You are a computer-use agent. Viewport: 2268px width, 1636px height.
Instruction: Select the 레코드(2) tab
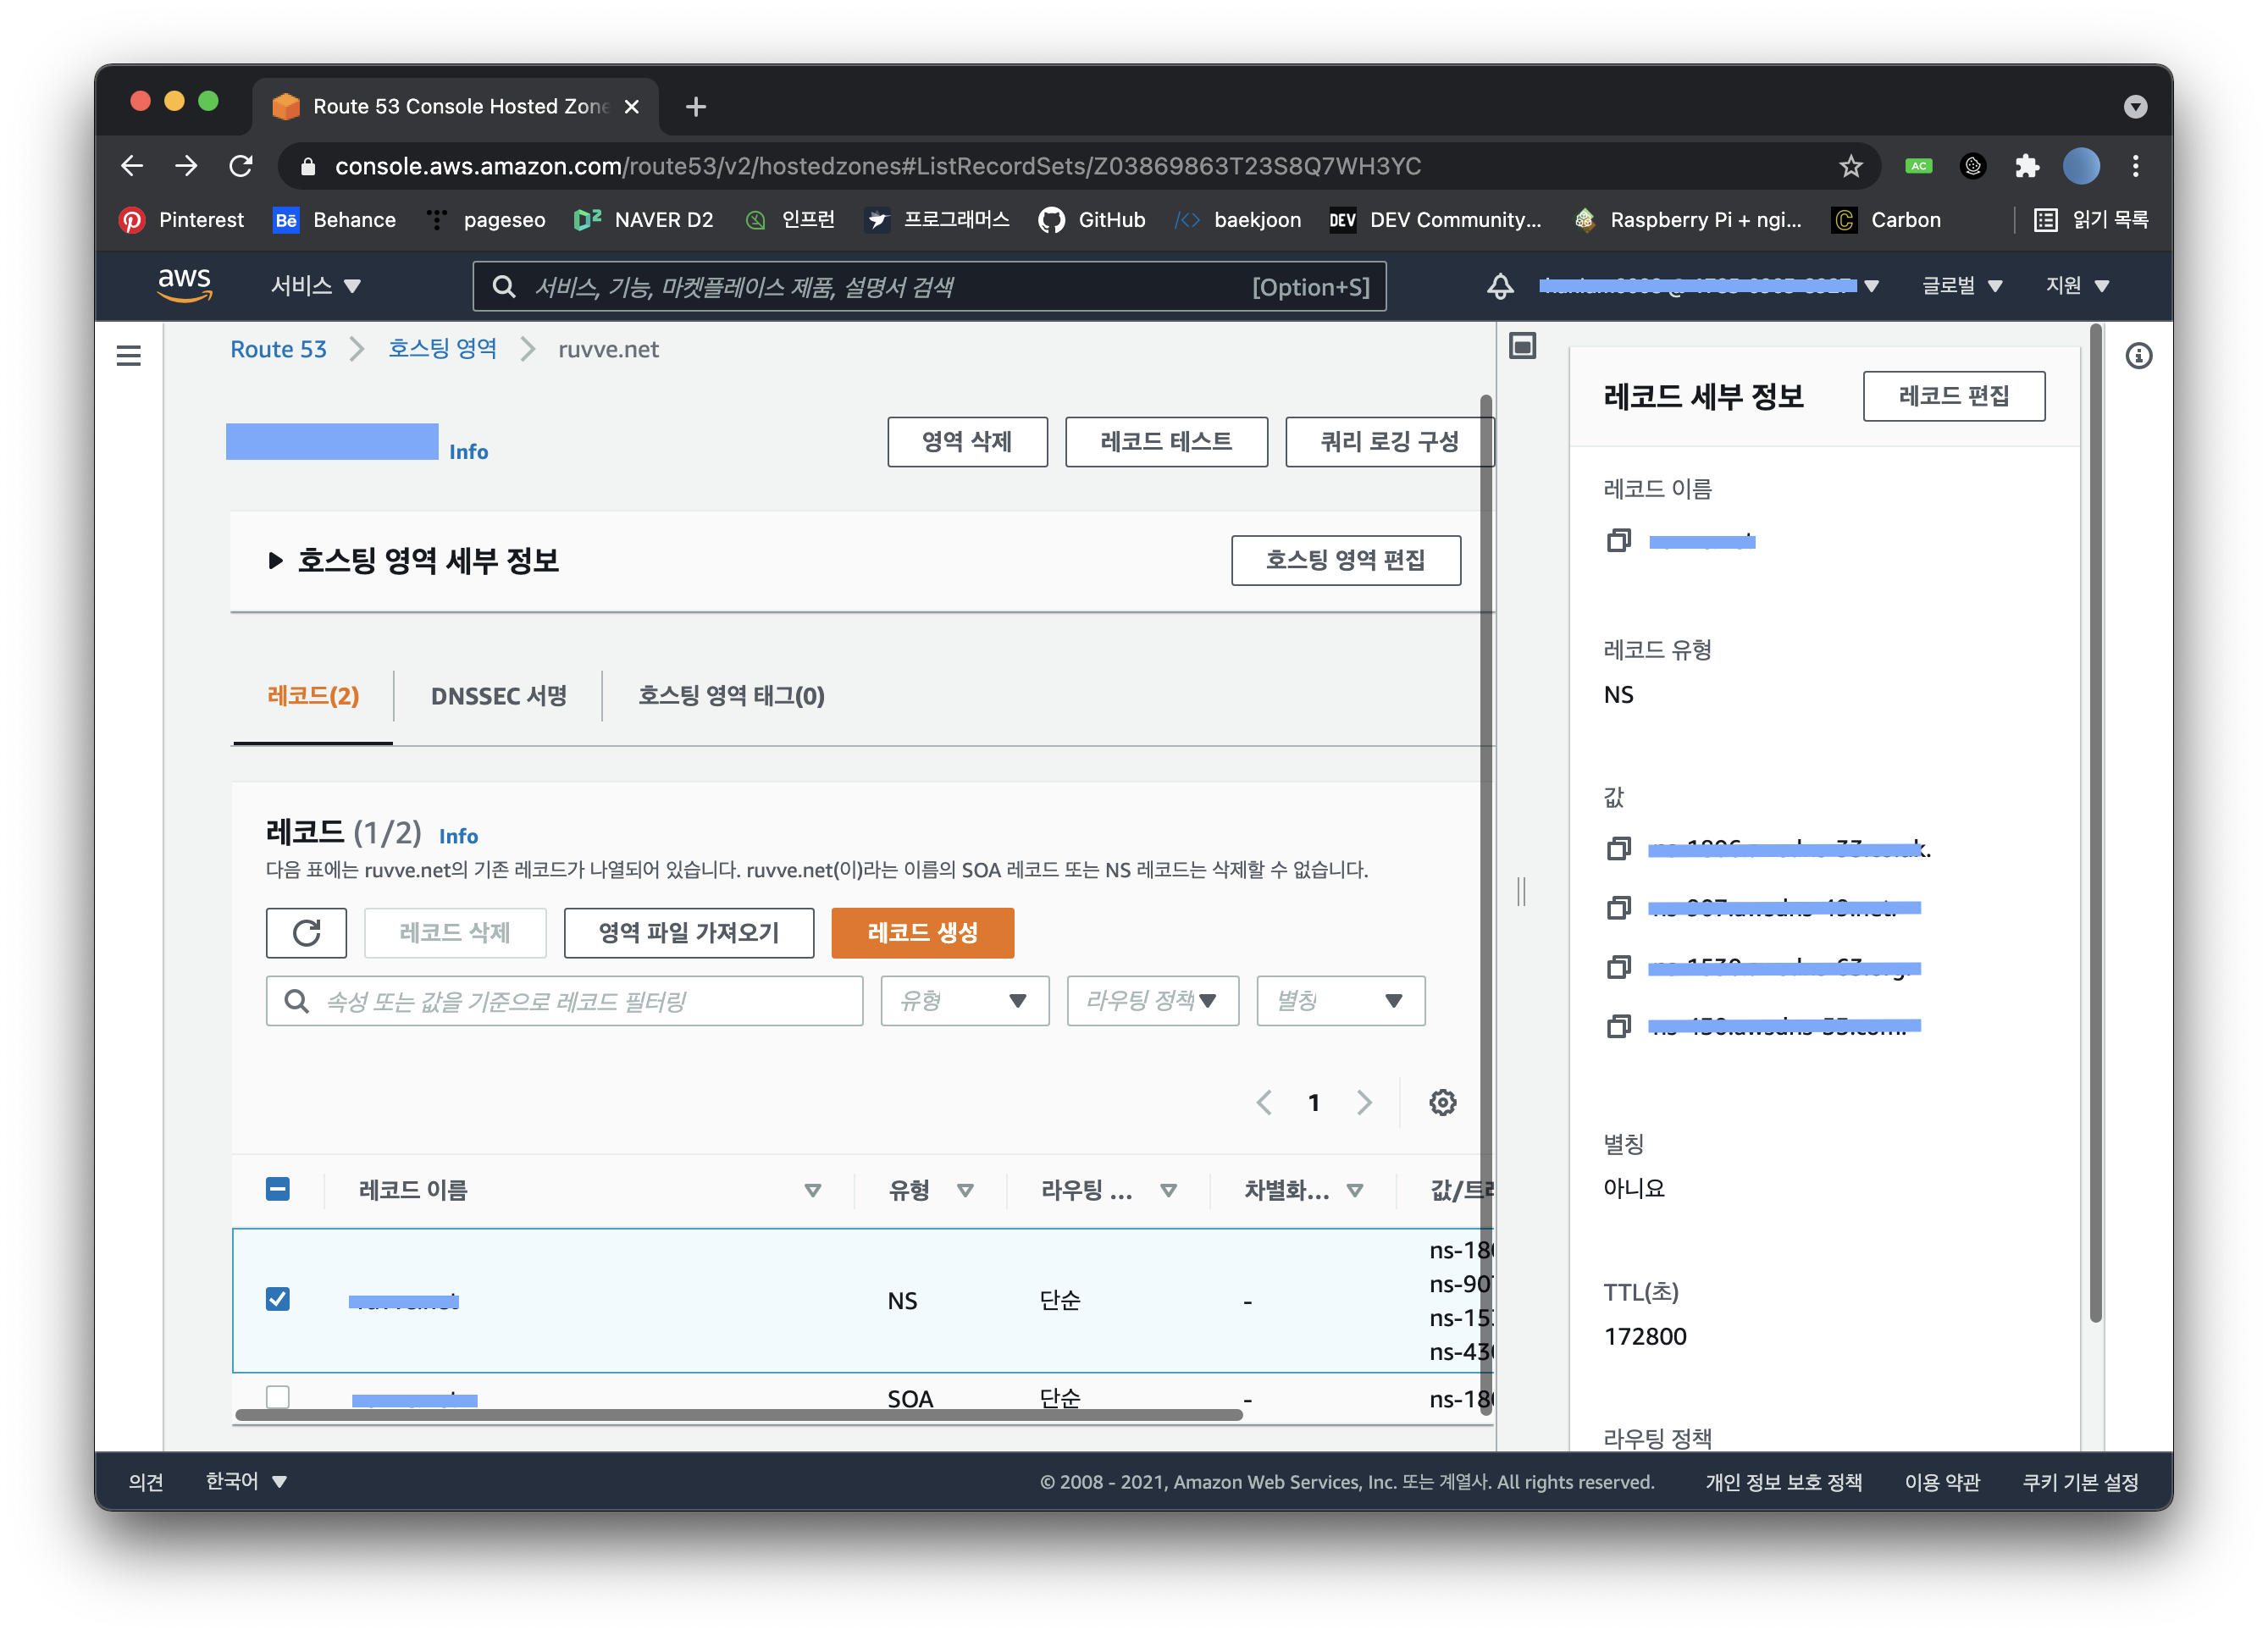pyautogui.click(x=313, y=696)
